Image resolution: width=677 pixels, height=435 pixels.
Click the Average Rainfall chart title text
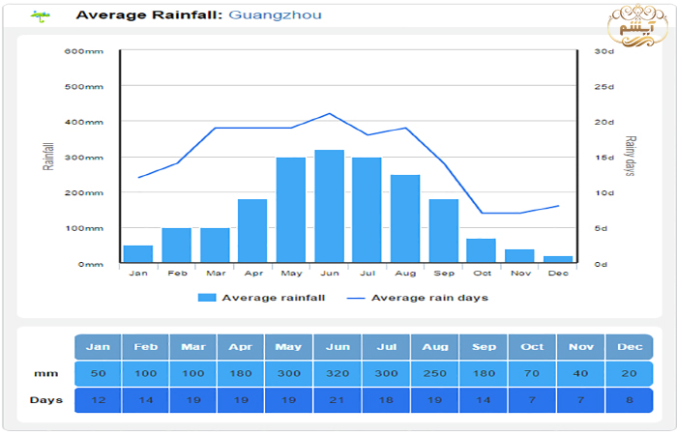pos(149,15)
